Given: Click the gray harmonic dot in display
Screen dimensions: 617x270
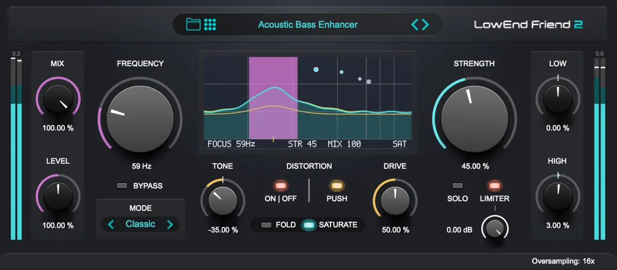Looking at the screenshot, I should (368, 81).
